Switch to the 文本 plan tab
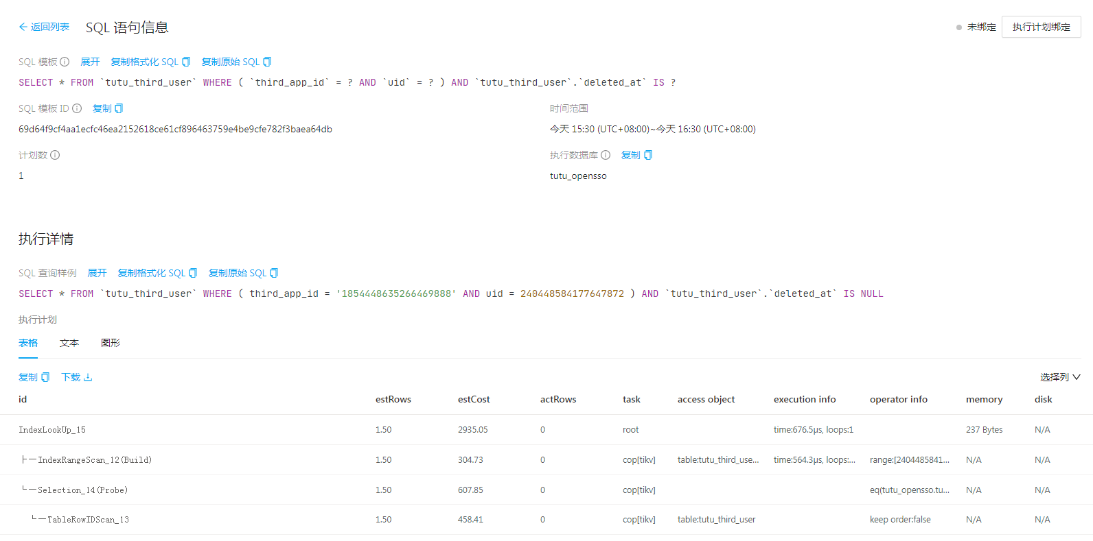 69,343
